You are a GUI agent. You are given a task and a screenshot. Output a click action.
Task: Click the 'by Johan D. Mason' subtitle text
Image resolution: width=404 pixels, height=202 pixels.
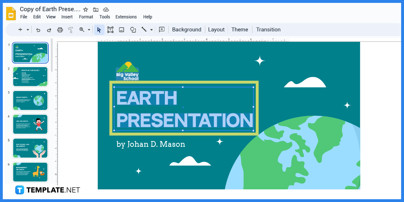coord(151,144)
